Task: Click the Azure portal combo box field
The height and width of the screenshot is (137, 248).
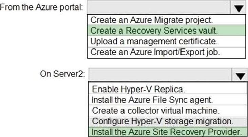Action: 159,8
